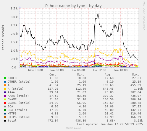147x131 pixels.
Task: Click the '3.5 k' y-axis tick label
Action: (x=14, y=9)
